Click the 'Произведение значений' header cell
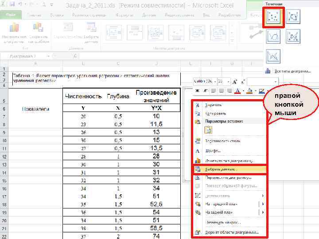This screenshot has height=239, width=319. (x=156, y=96)
